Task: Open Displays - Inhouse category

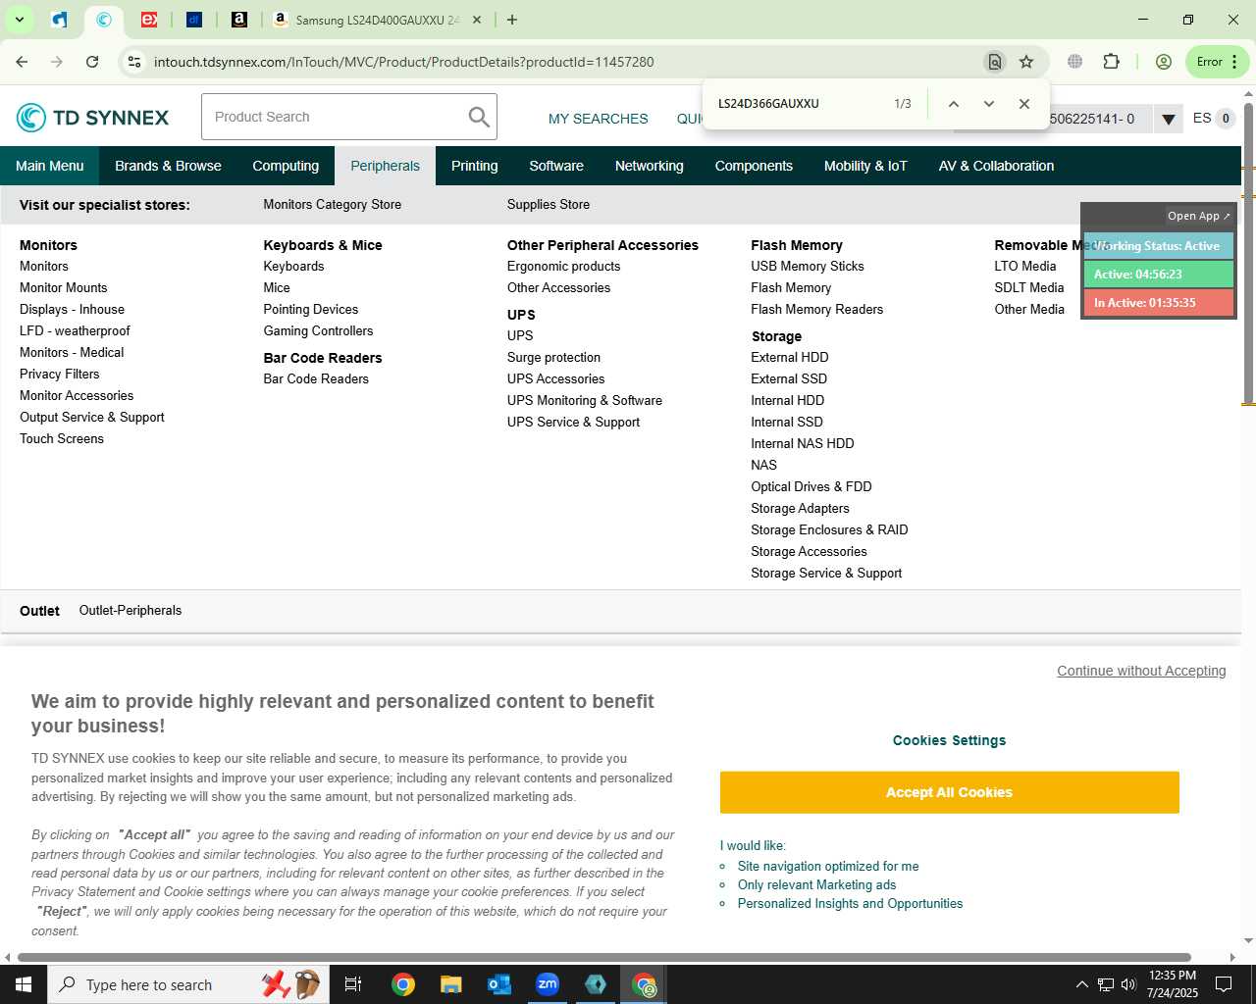Action: coord(72,310)
